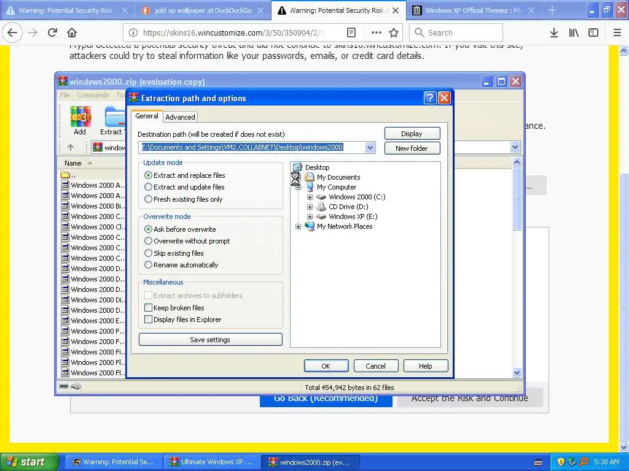Open WinRAR address bar dropdown arrow
This screenshot has width=629, height=471.
pos(515,147)
